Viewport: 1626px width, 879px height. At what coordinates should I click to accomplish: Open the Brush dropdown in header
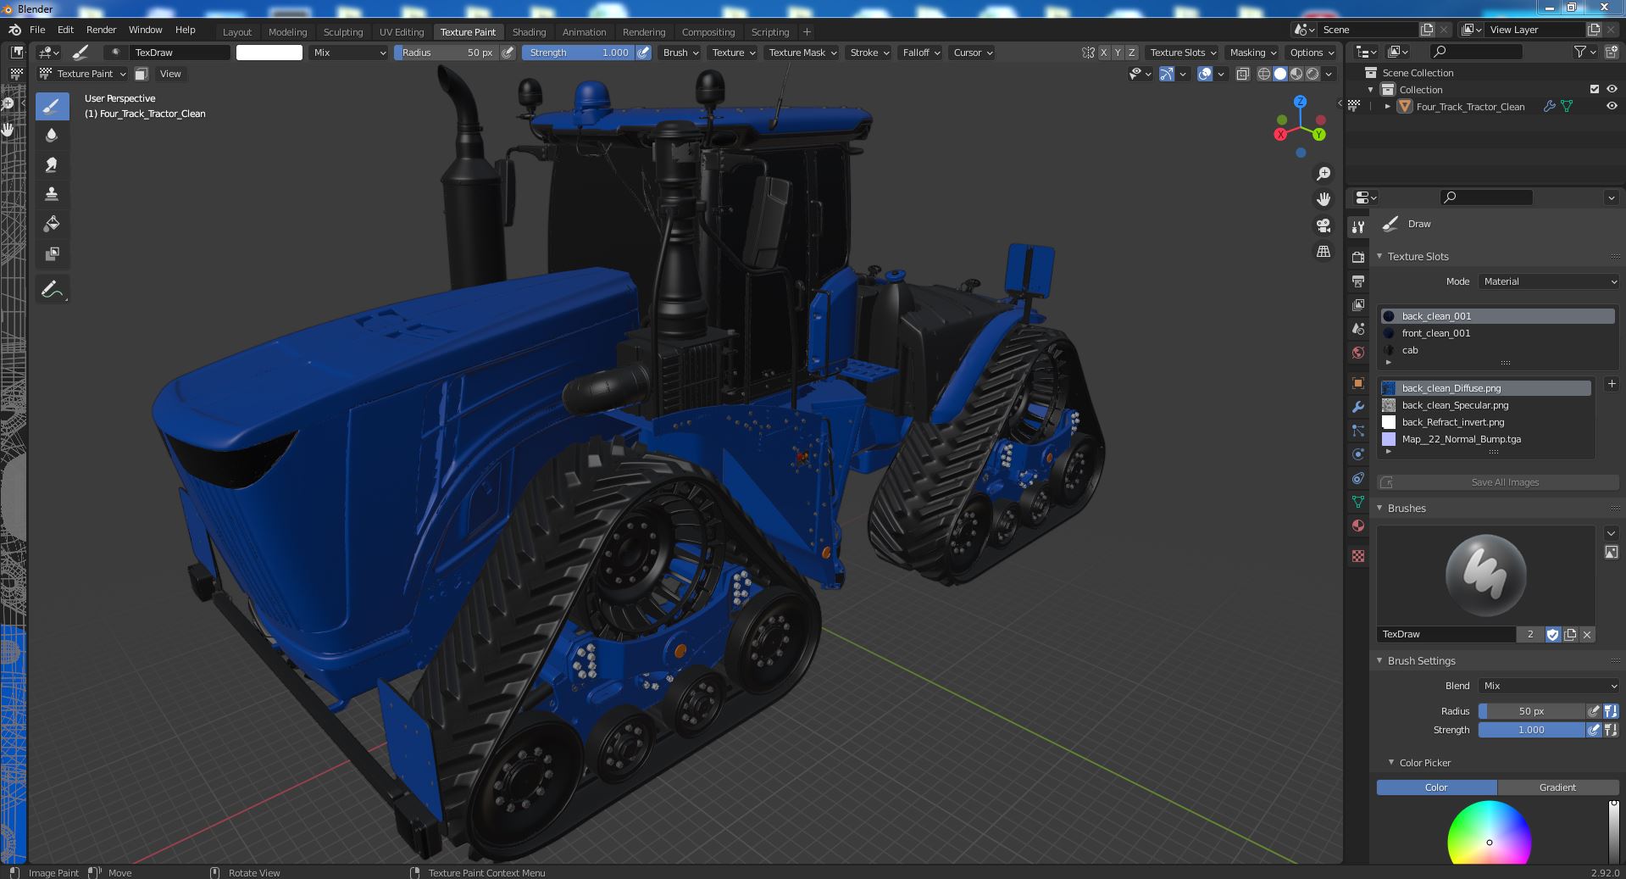(x=680, y=53)
